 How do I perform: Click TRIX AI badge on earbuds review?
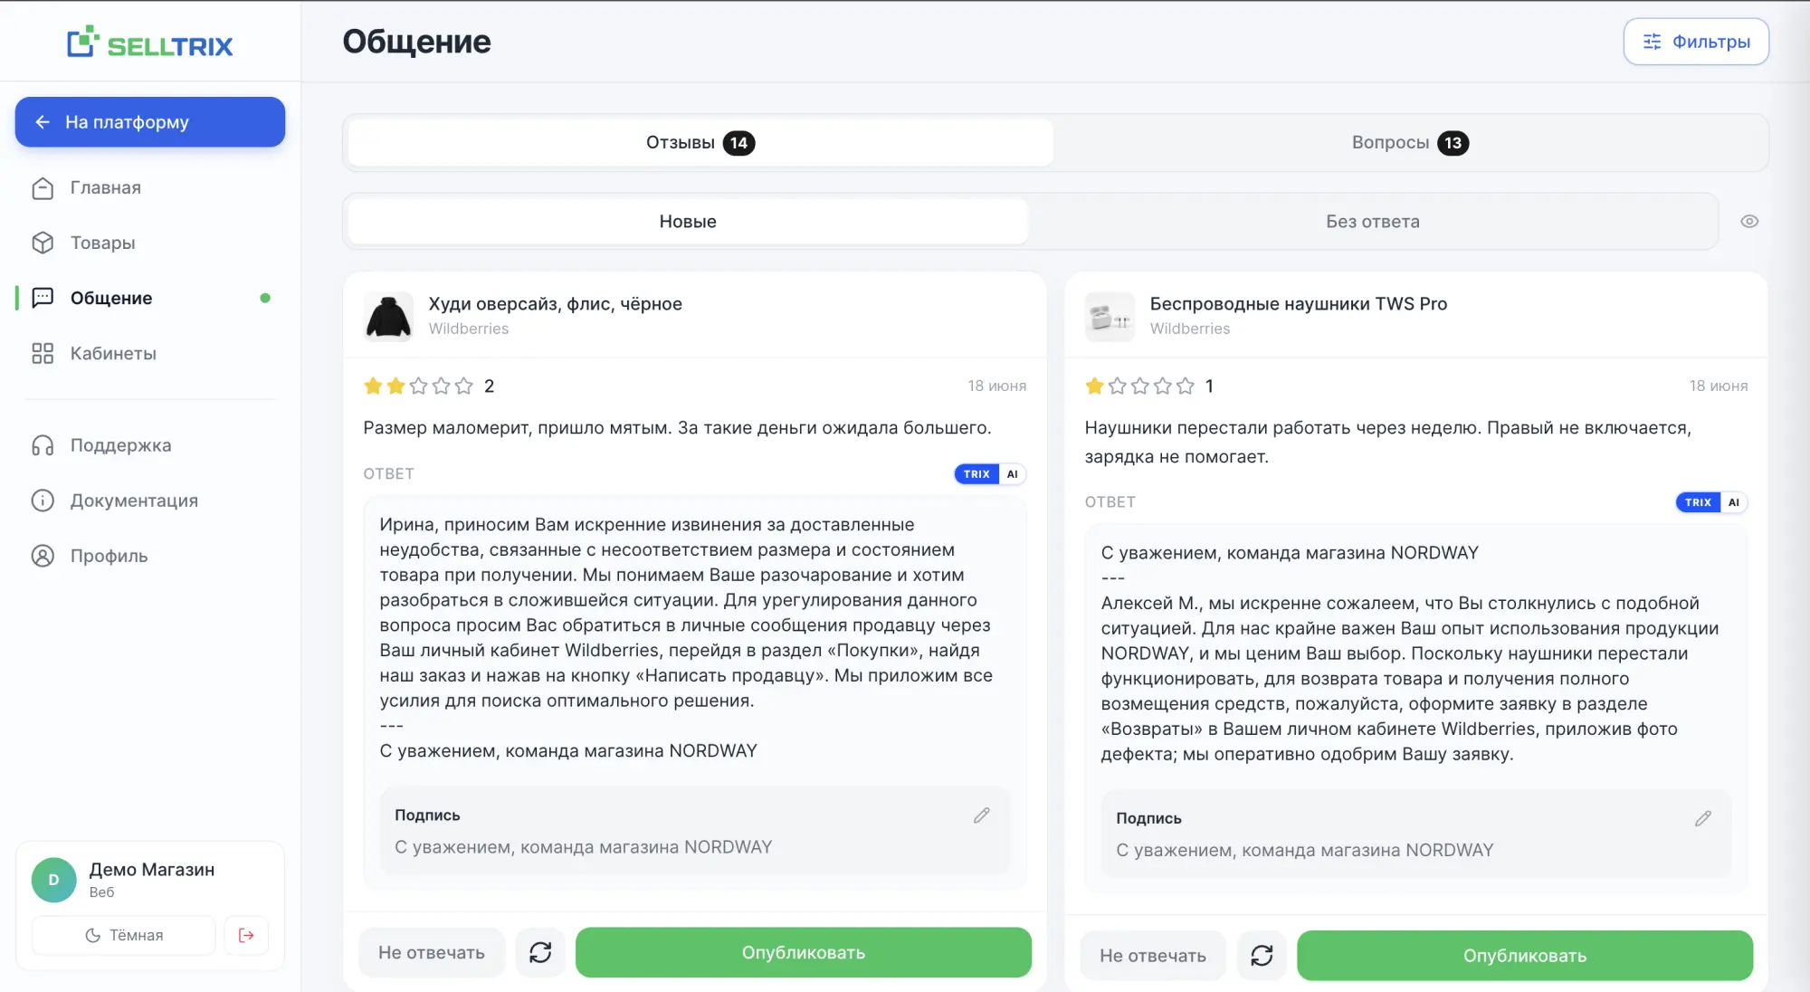point(1710,502)
